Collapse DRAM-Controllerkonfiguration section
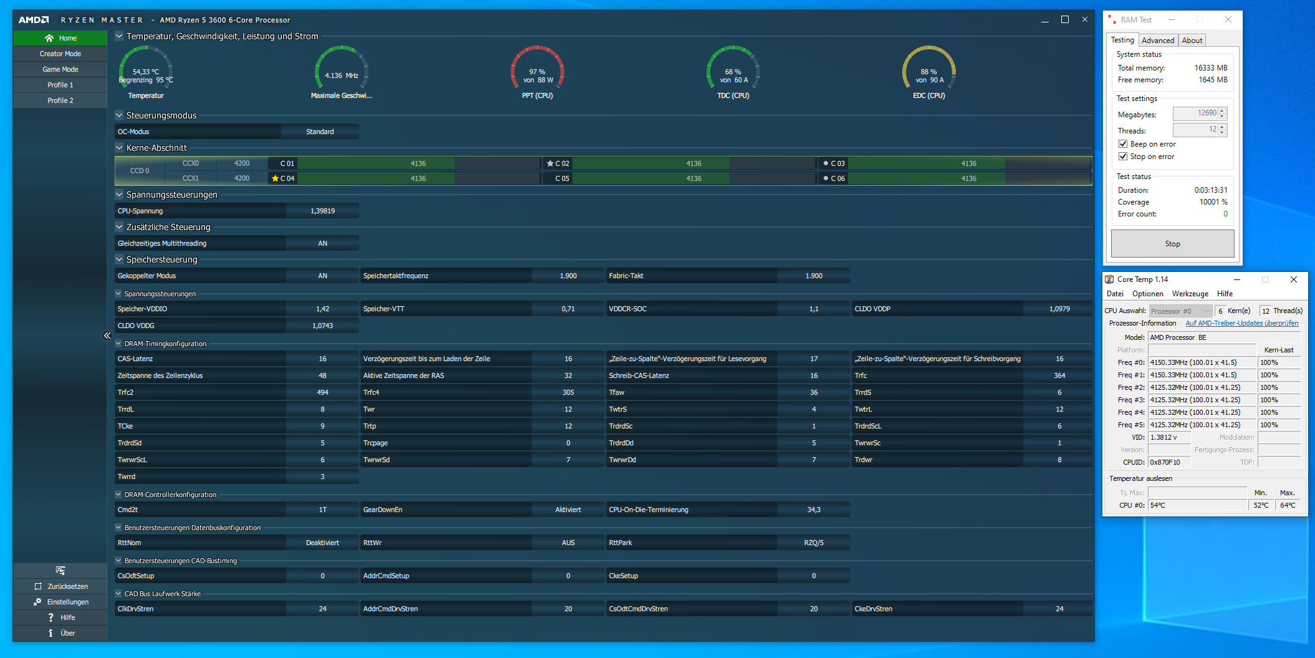This screenshot has height=658, width=1315. [x=118, y=495]
